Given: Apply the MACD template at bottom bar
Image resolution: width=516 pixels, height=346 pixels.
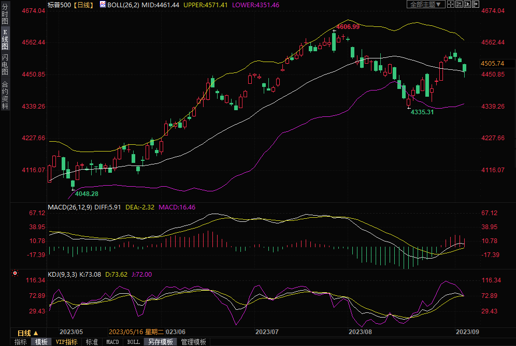Looking at the screenshot, I should 112,342.
